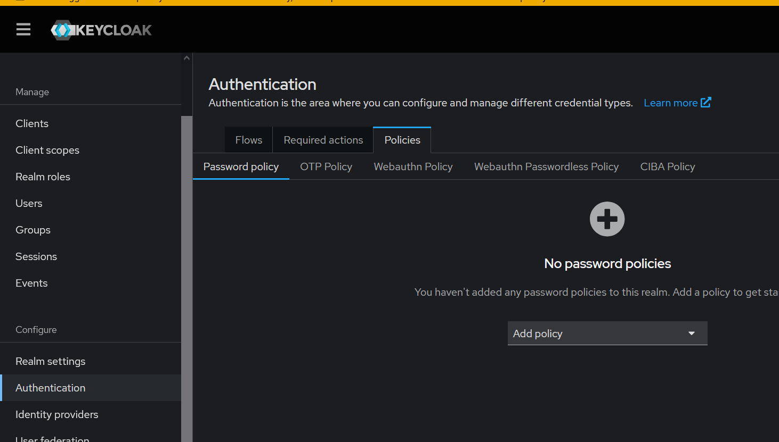Image resolution: width=779 pixels, height=442 pixels.
Task: Click the sidebar scroll up arrow
Action: click(x=186, y=58)
